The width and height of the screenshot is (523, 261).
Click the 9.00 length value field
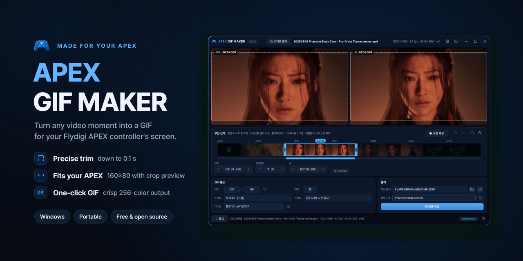[x=271, y=169]
